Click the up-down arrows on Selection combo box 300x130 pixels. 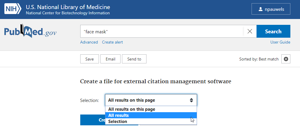click(x=191, y=100)
